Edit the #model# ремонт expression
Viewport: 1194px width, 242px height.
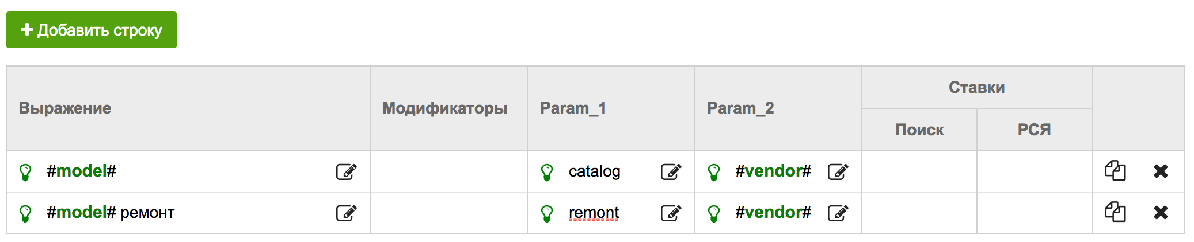(346, 213)
